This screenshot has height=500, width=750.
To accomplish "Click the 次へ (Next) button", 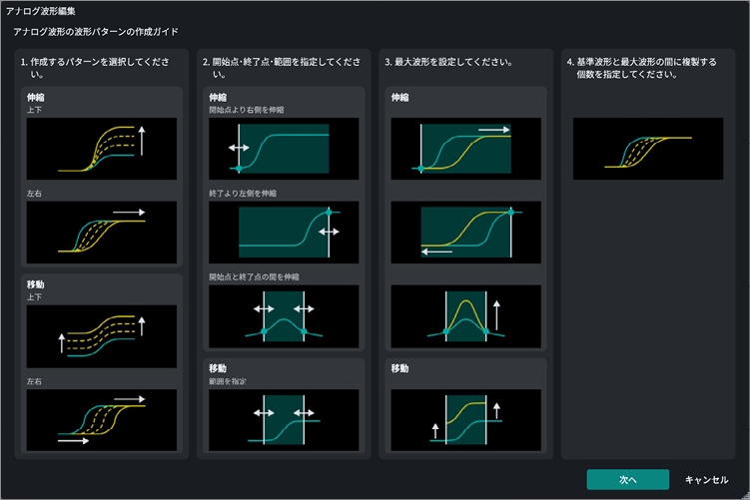I will [627, 479].
